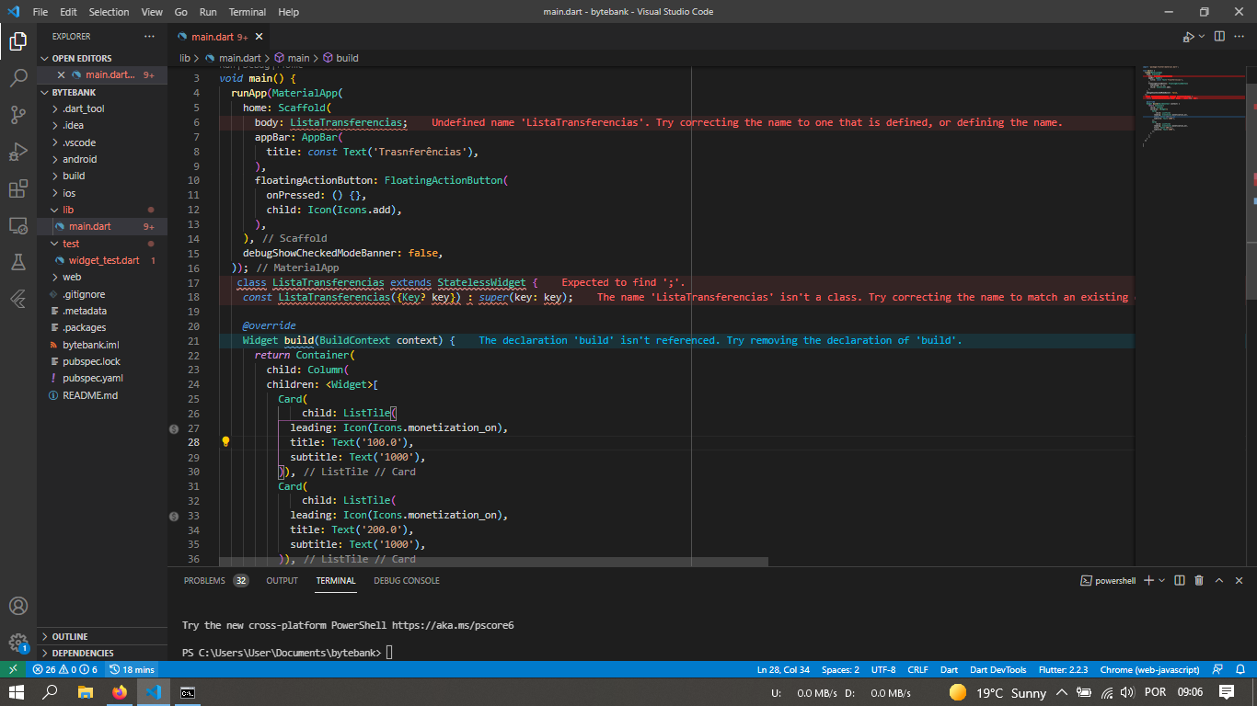This screenshot has width=1257, height=706.
Task: Open the remote window indicator in status bar
Action: [13, 669]
